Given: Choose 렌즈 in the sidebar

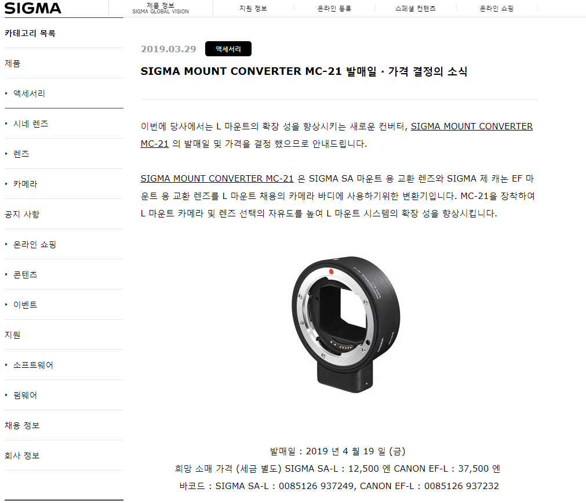Looking at the screenshot, I should [21, 154].
